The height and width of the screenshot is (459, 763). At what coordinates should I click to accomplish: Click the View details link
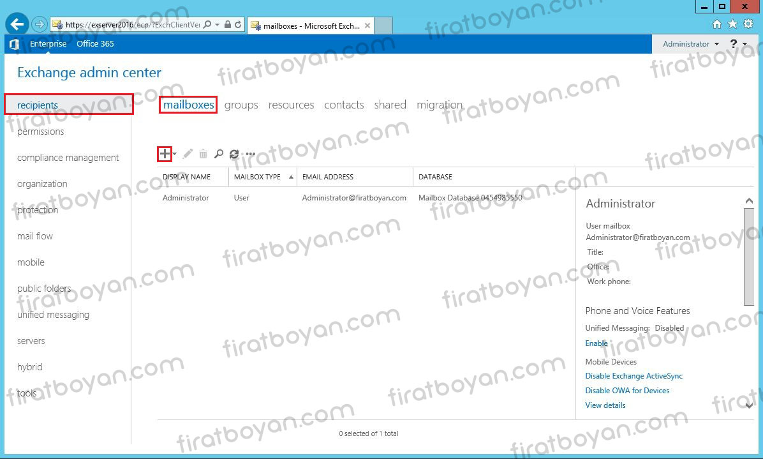[605, 405]
